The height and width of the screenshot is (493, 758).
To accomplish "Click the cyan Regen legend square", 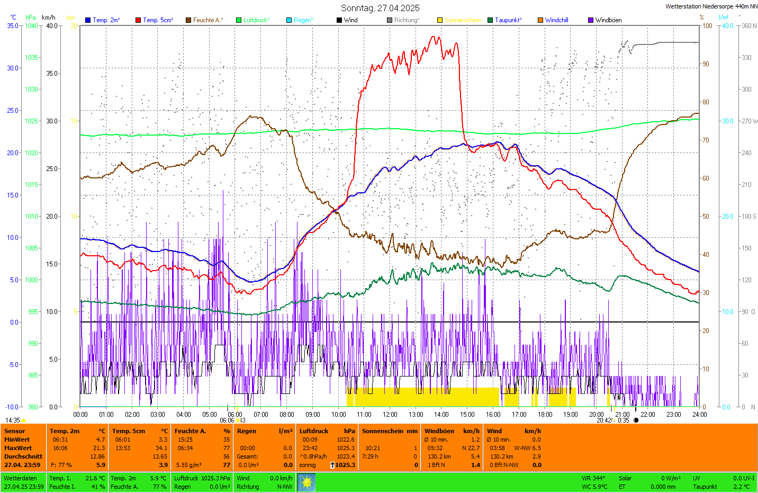I will (x=289, y=20).
